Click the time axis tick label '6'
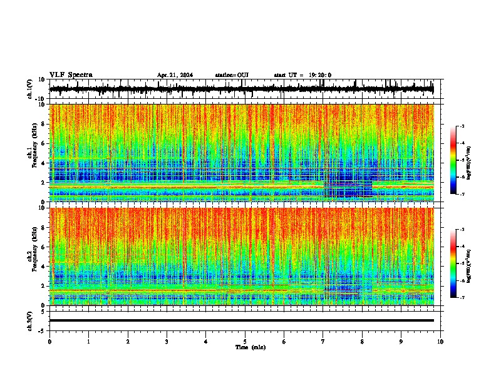 tap(284, 342)
